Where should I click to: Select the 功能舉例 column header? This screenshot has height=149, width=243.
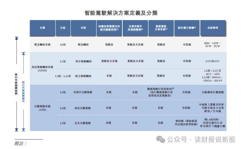click(213, 28)
